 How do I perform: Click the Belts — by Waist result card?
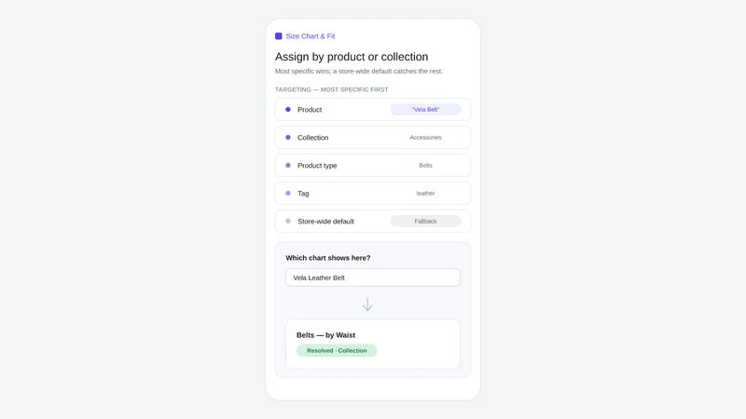[x=373, y=344]
